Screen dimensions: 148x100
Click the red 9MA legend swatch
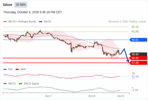17,69
